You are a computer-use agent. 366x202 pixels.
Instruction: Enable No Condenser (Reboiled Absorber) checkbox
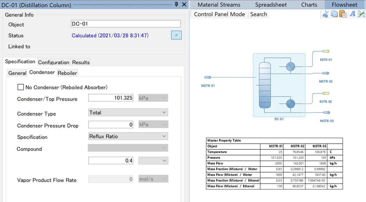pos(21,87)
